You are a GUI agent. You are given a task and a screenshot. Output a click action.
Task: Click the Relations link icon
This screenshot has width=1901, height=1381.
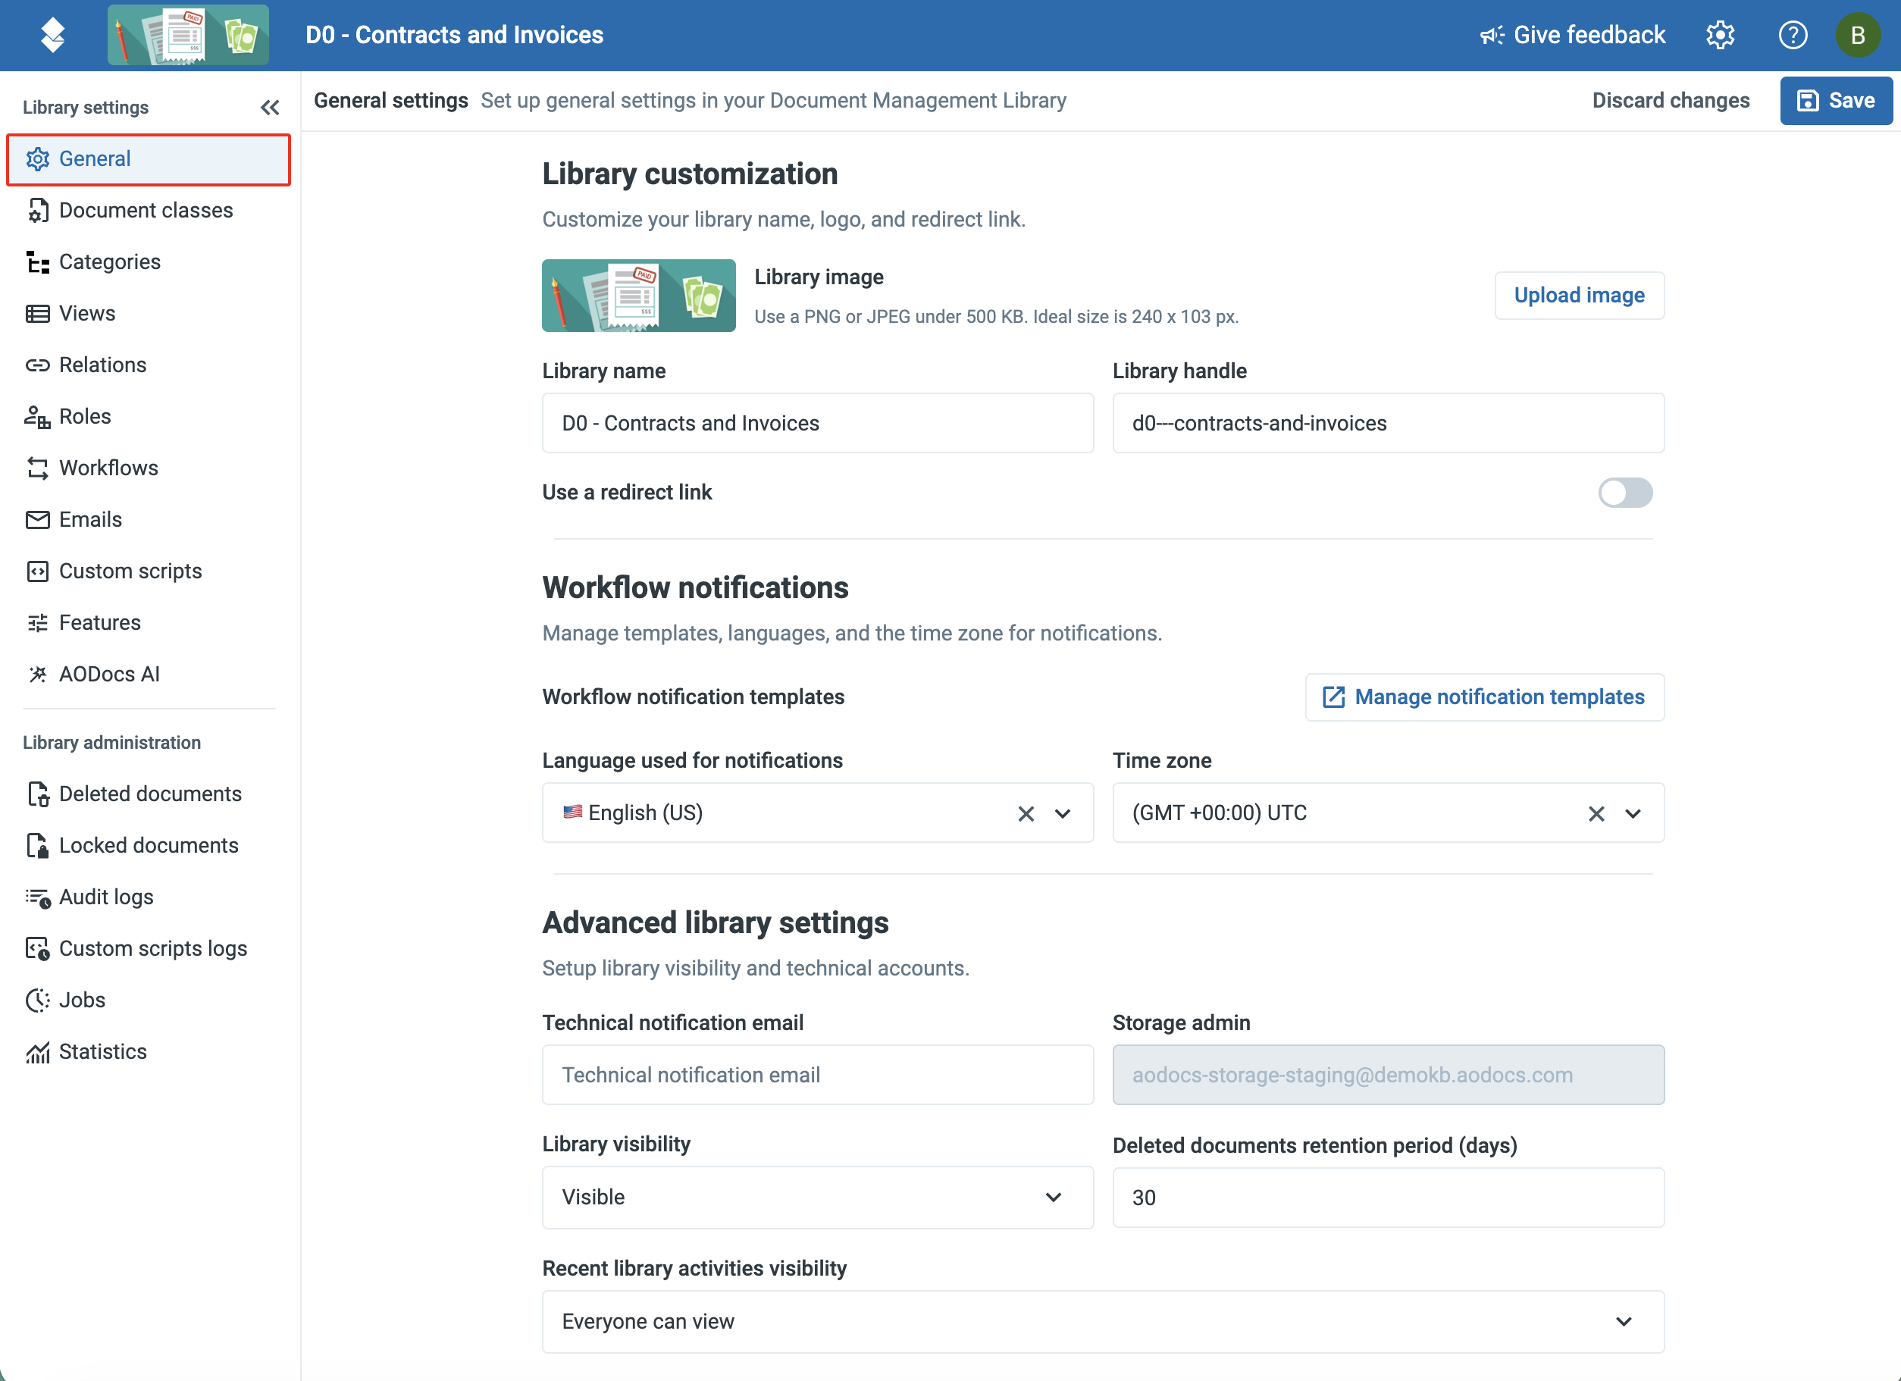(x=38, y=365)
